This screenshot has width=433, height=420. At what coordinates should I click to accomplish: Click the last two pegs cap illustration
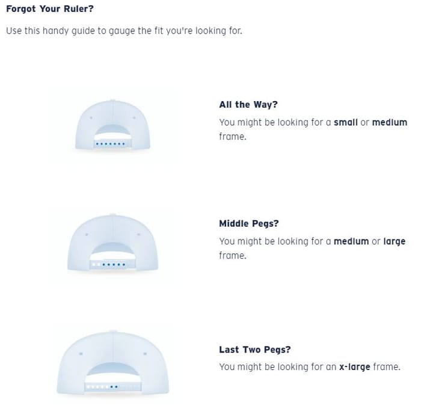point(112,362)
